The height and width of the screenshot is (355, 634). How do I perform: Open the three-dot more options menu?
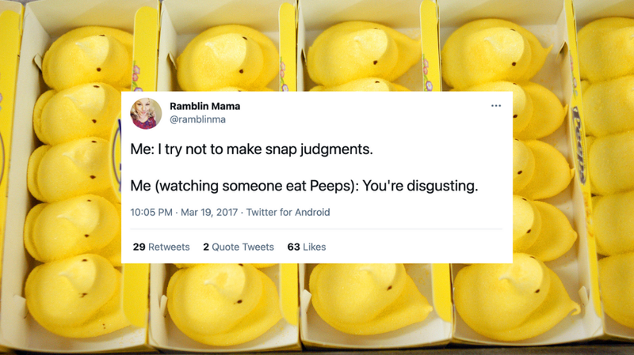tap(496, 106)
